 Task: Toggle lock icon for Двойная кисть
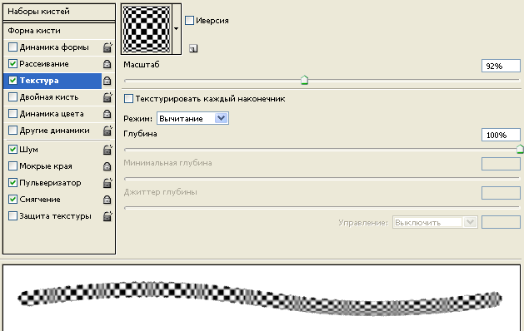(x=107, y=97)
